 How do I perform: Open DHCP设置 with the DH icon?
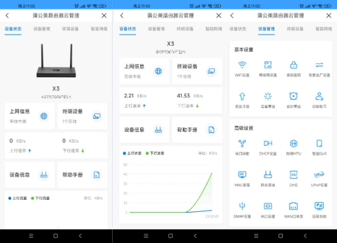click(x=268, y=143)
